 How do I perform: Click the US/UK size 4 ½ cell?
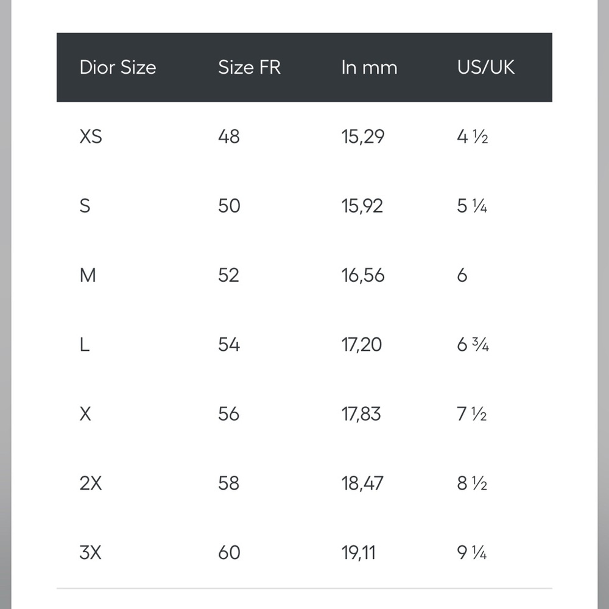click(x=473, y=136)
